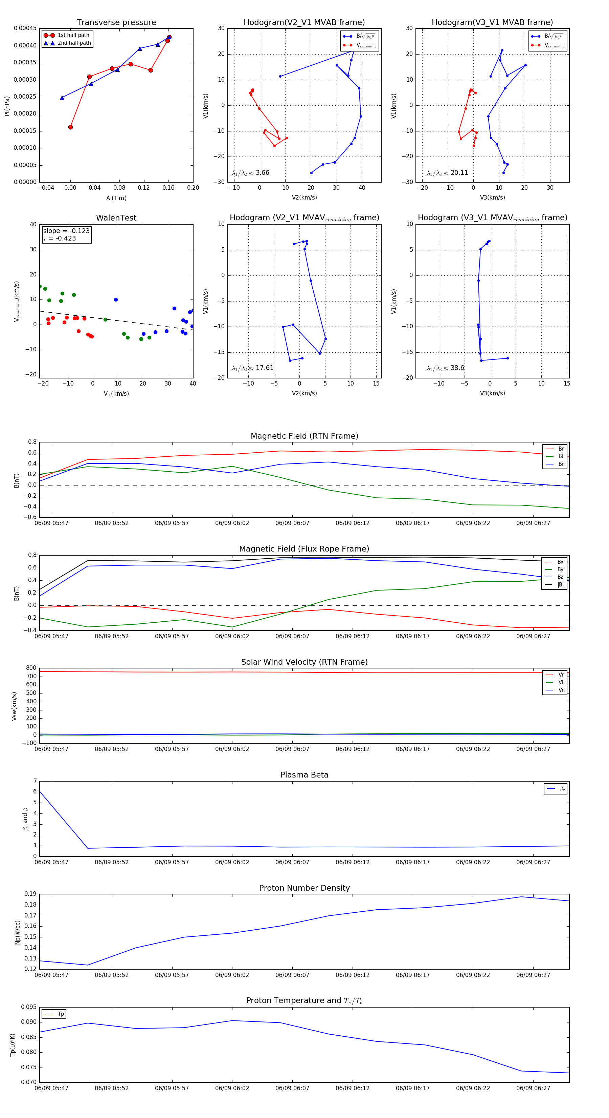The height and width of the screenshot is (1118, 609).
Task: Click the 'Plasma Beta' plot title
Action: pyautogui.click(x=304, y=775)
